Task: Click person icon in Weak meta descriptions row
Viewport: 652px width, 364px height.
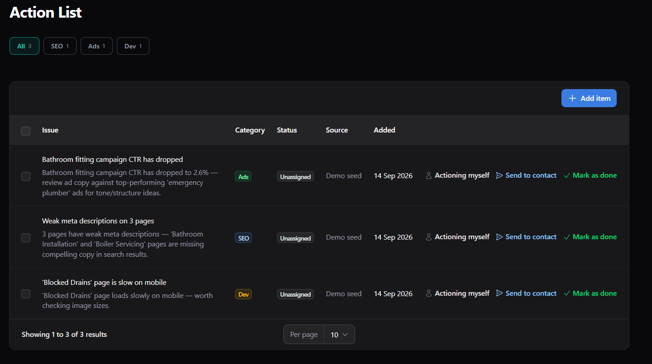Action: 429,237
